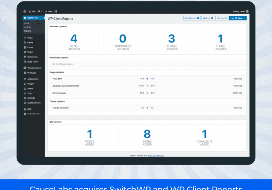Click the 1 Theme Updates stat
The height and width of the screenshot is (190, 272).
221,42
